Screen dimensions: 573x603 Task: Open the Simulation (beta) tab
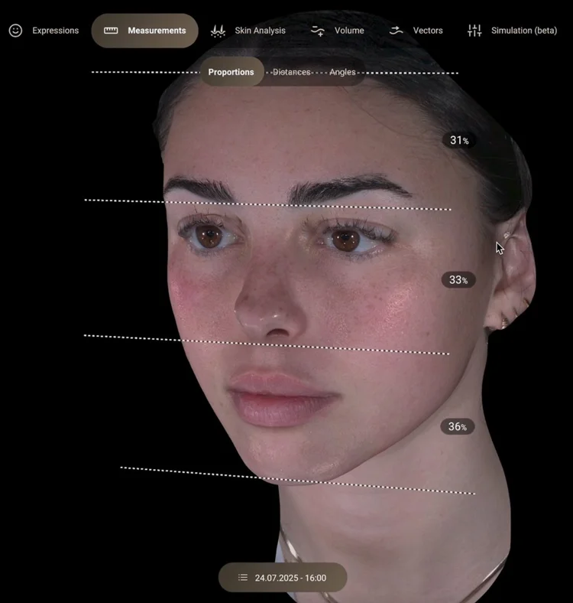[513, 31]
